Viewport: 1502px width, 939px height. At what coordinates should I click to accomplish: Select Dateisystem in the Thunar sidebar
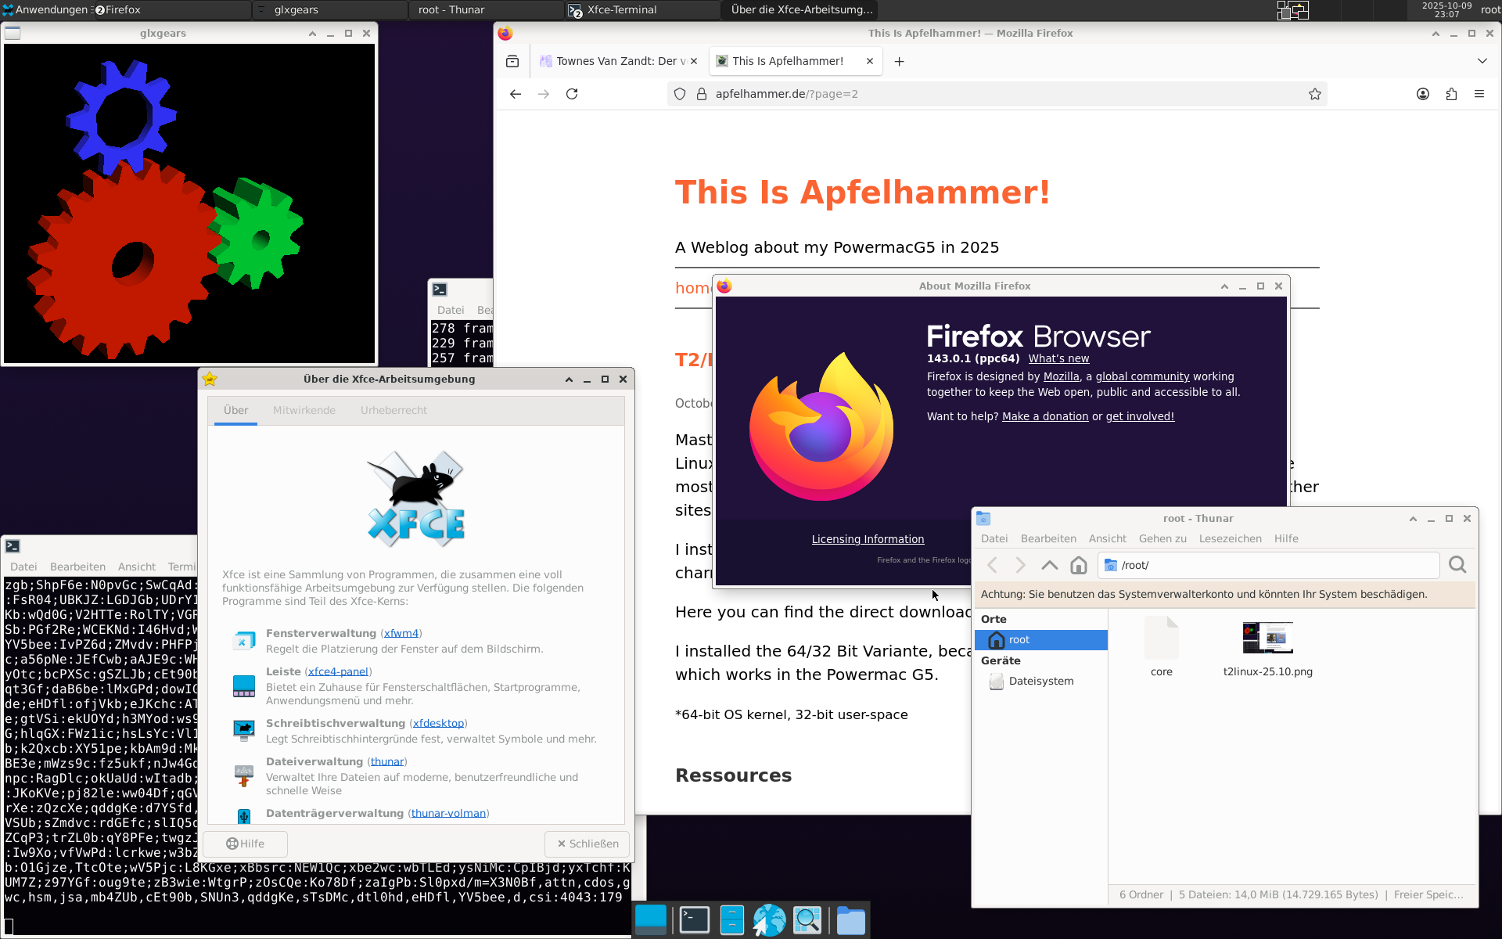click(1040, 681)
